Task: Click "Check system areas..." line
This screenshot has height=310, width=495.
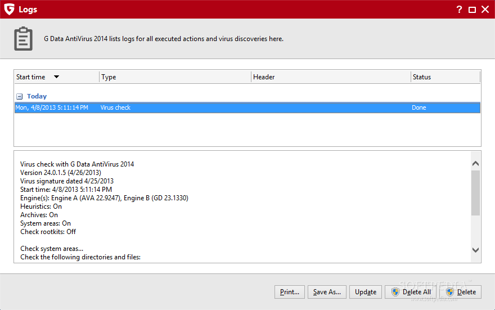Action: pos(52,249)
